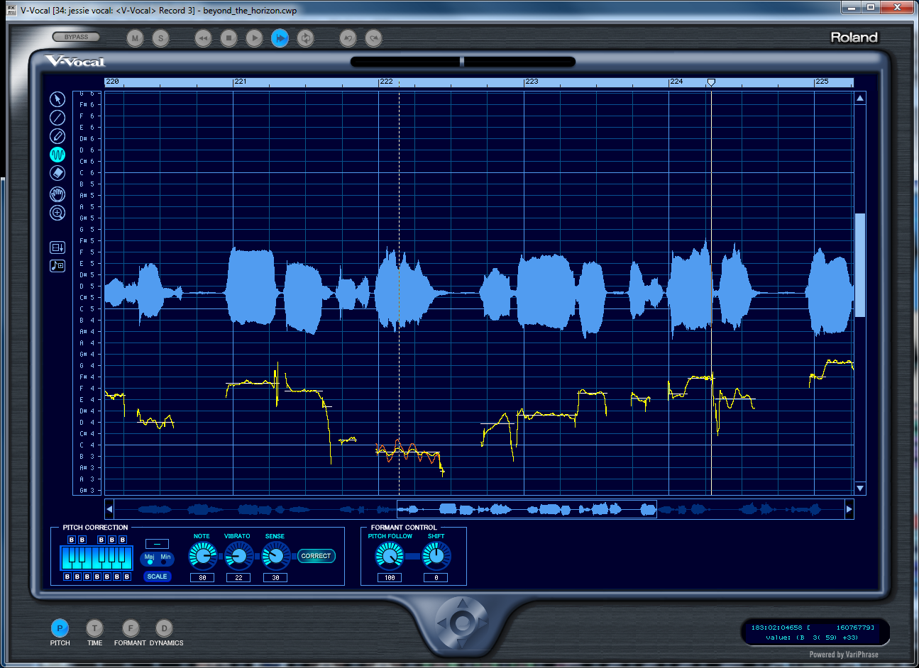919x668 pixels.
Task: Toggle bypass B for E white key
Action: 87,577
